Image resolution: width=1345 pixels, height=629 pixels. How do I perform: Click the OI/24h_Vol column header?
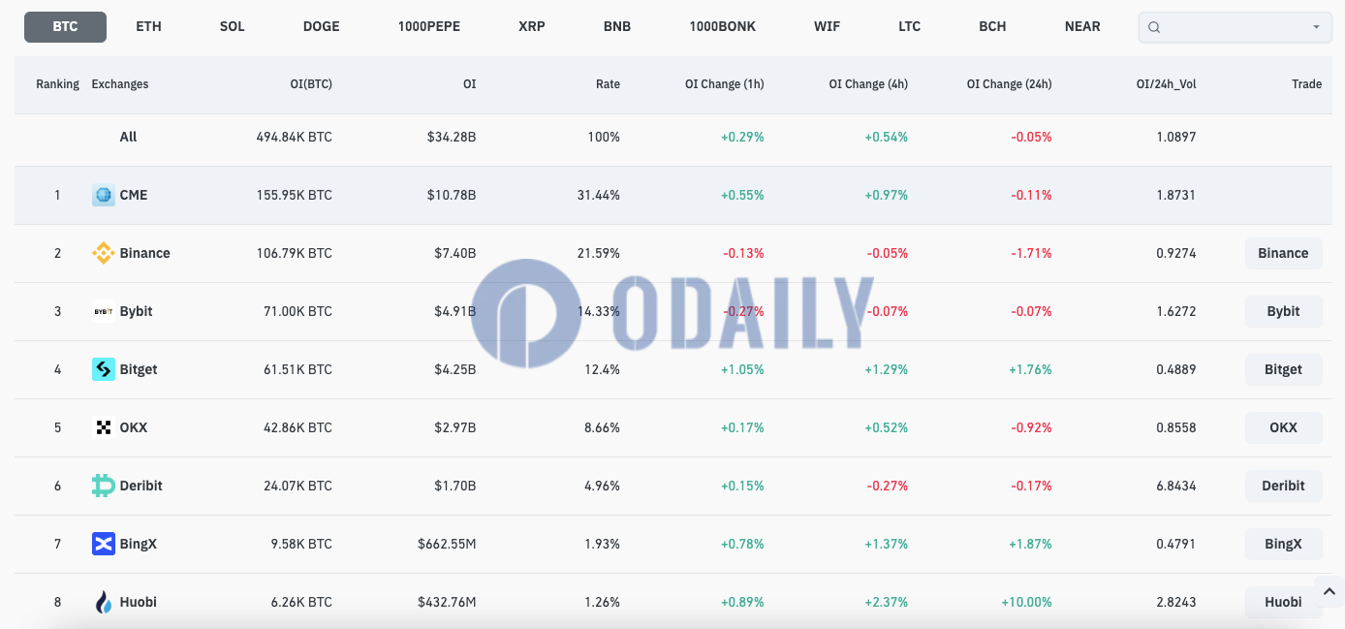coord(1166,84)
